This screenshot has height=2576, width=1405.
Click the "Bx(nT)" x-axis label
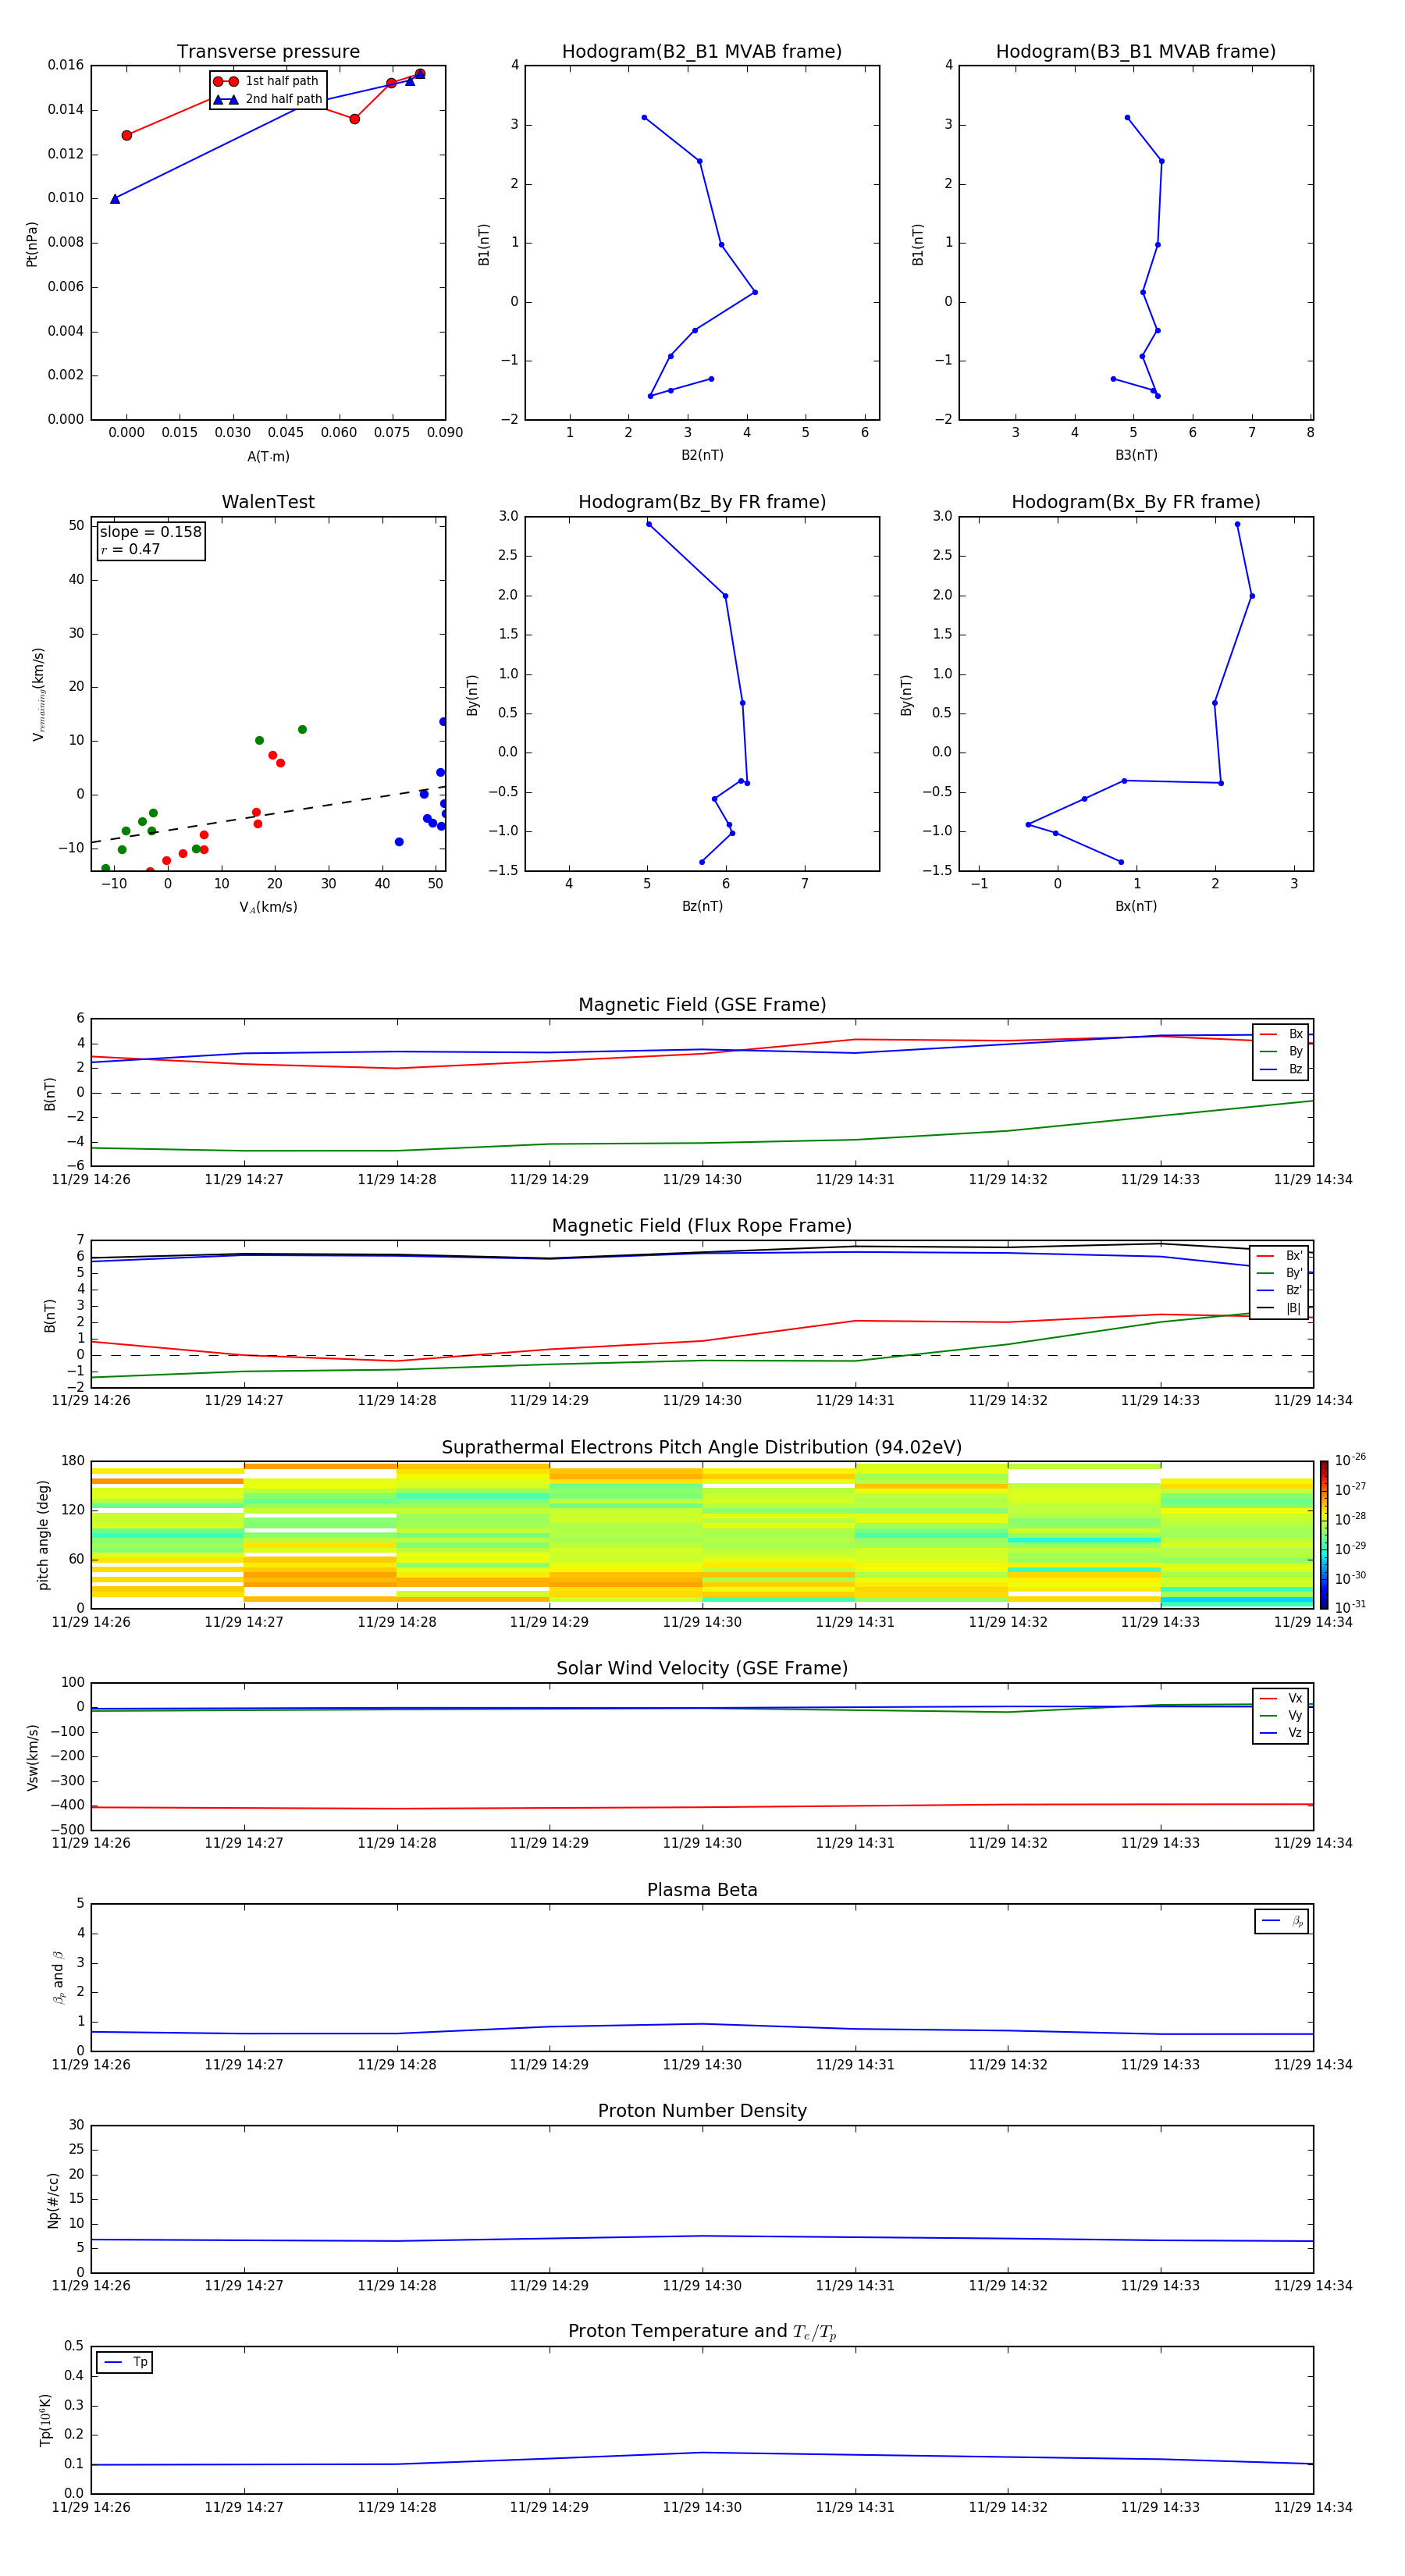(x=1136, y=906)
